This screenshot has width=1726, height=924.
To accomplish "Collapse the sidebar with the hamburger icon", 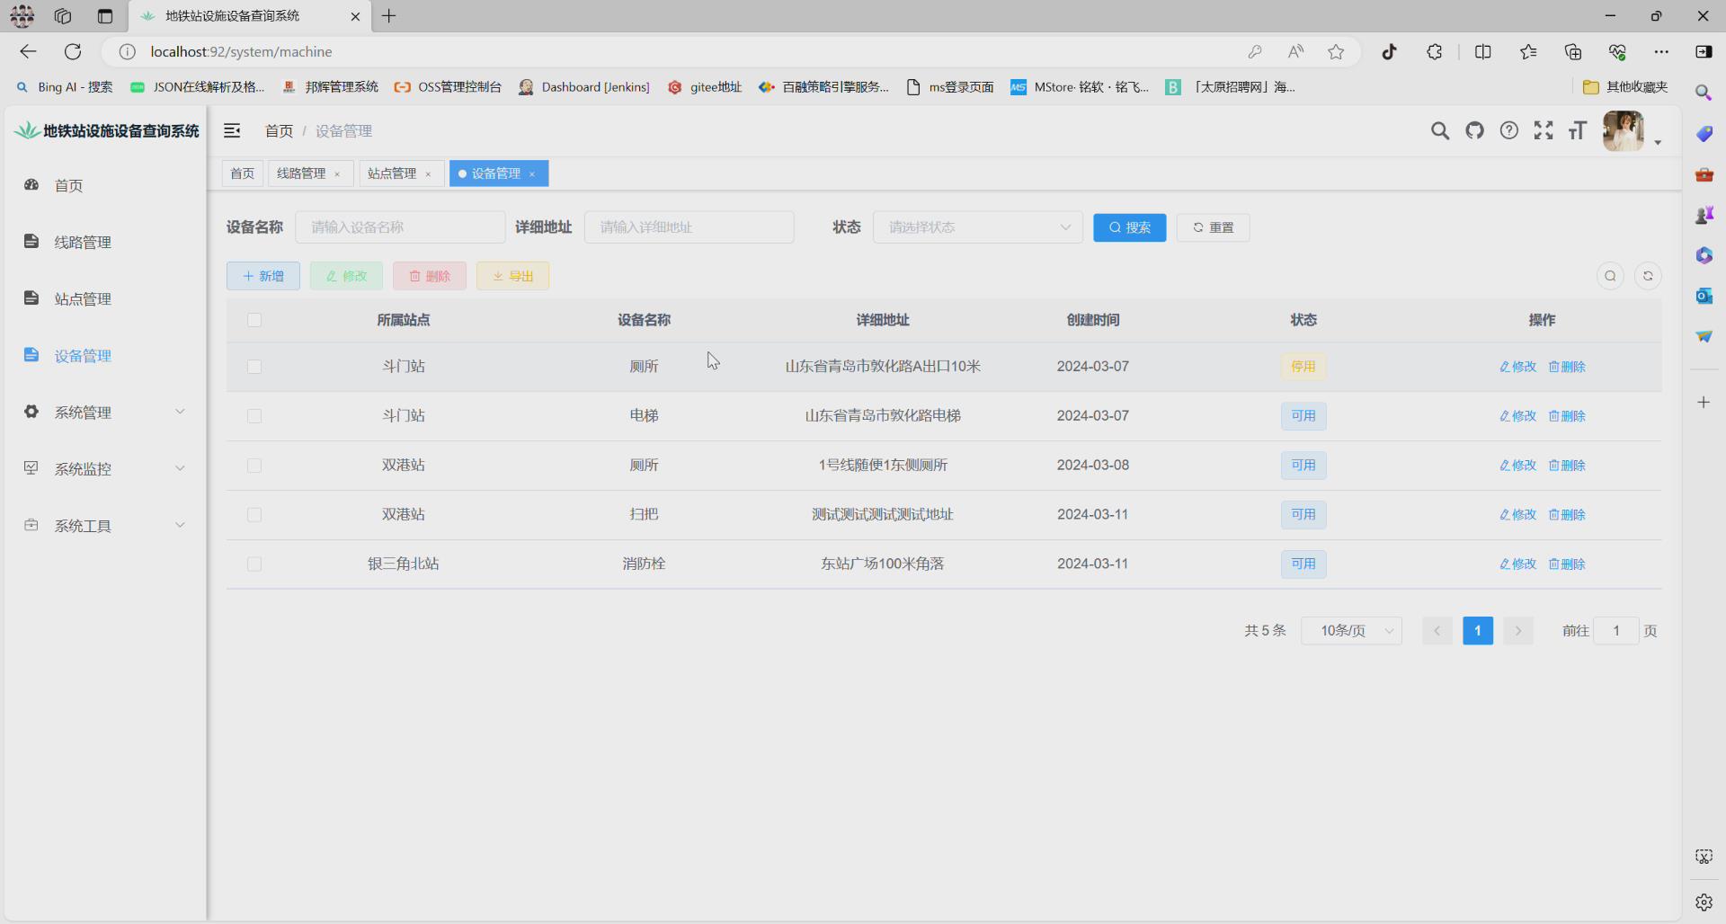I will click(232, 130).
